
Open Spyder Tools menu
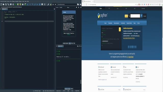pos(23,2)
